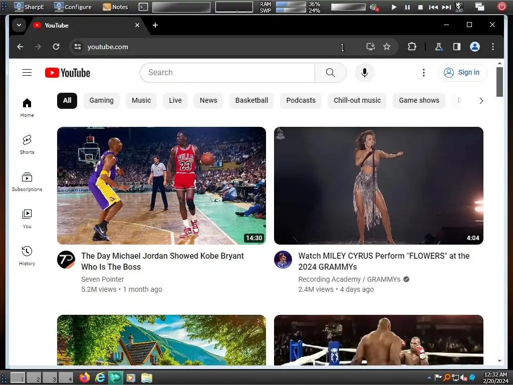Open the tab search dropdown arrow
This screenshot has height=385, width=513.
click(x=19, y=25)
